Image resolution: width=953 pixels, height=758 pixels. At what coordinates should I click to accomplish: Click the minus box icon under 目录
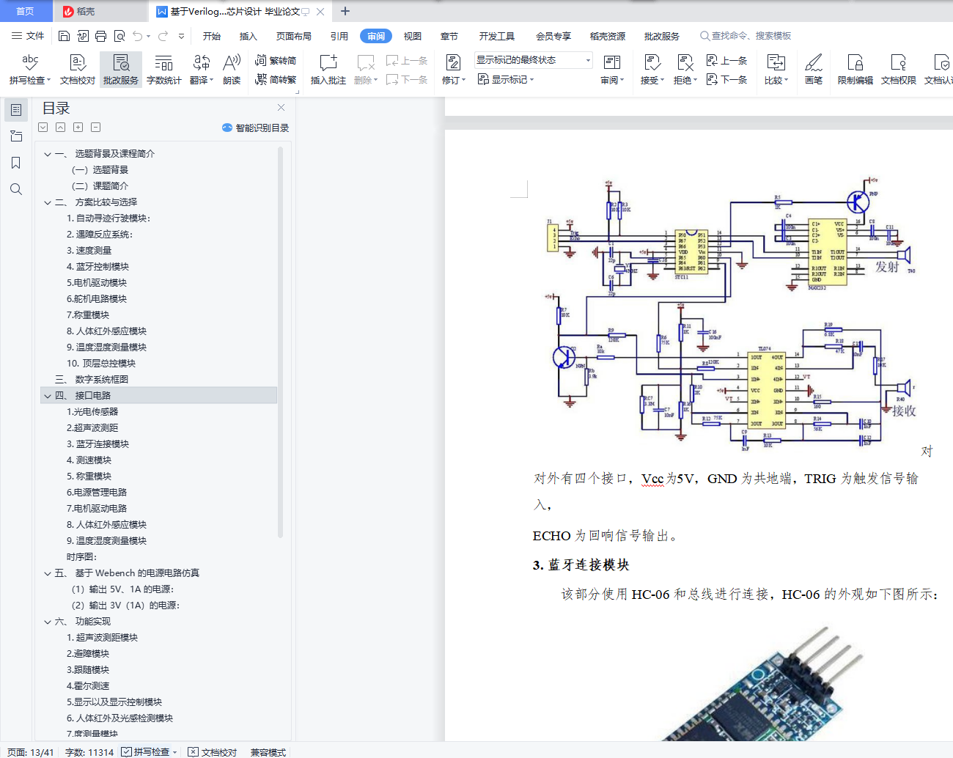(95, 128)
